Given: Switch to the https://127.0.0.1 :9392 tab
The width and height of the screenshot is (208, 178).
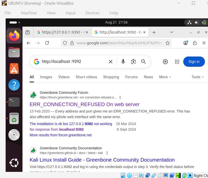Looking at the screenshot, I should (x=61, y=32).
